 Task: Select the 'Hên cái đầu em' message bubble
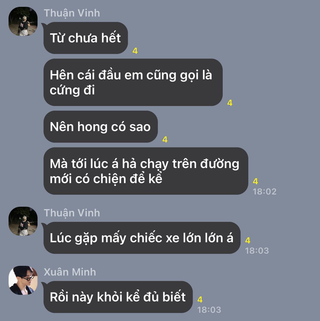(133, 82)
